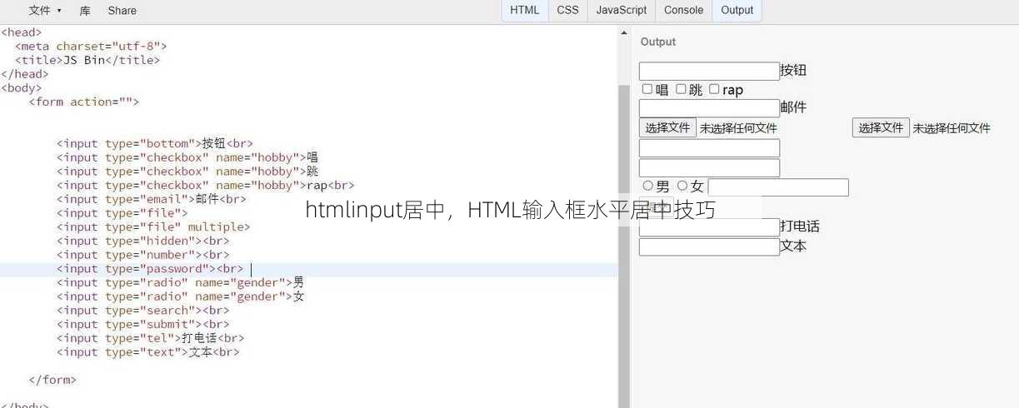Click the input type="submit" code line
The height and width of the screenshot is (408, 1019).
[143, 324]
